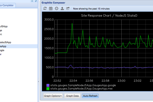The image size is (153, 102).
Task: Switch to the Auto-Completer tab
Action: (7, 5)
